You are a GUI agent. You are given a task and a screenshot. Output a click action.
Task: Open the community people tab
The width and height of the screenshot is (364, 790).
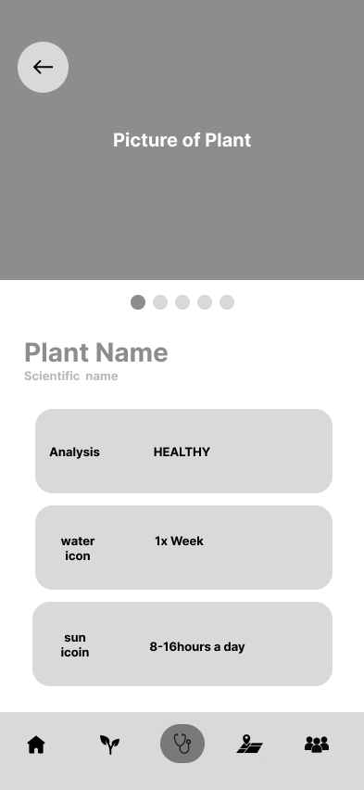[317, 745]
